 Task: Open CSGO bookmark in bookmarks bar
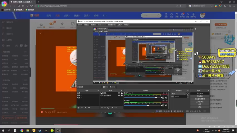coord(6,10)
